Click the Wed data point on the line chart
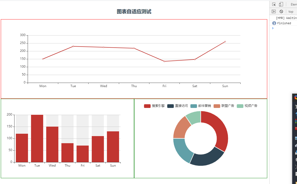 pos(104,47)
